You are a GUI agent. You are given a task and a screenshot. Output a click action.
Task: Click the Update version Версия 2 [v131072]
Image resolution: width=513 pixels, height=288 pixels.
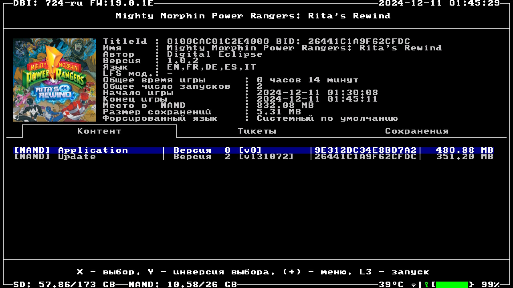pos(234,157)
